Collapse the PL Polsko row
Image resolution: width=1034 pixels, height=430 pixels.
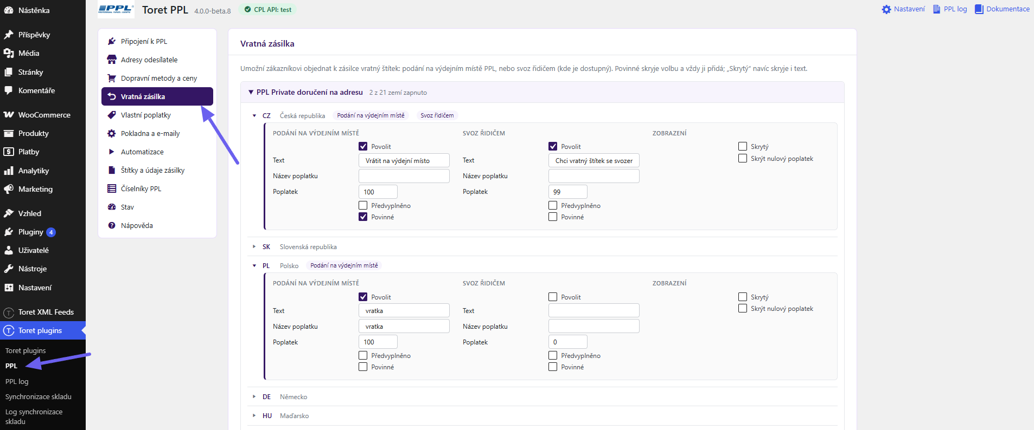pos(254,265)
